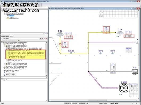Switch to the SBOM tab
The image size is (141, 105).
coord(11,36)
